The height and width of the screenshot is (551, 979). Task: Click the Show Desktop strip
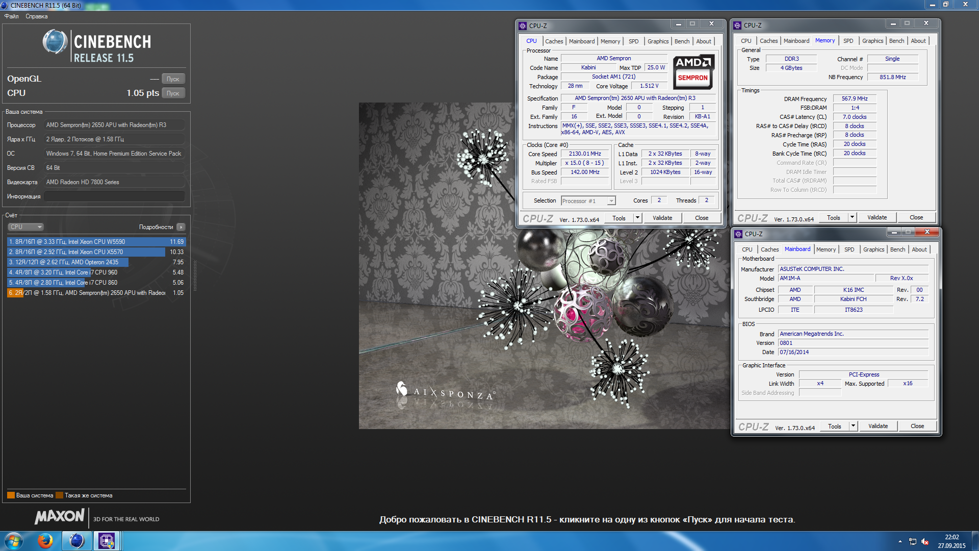pos(975,541)
